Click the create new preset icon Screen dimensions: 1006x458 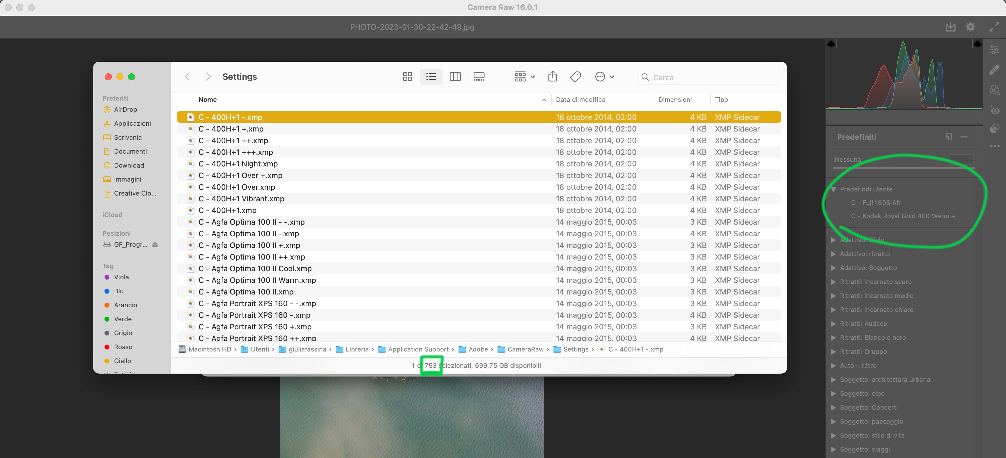(949, 137)
